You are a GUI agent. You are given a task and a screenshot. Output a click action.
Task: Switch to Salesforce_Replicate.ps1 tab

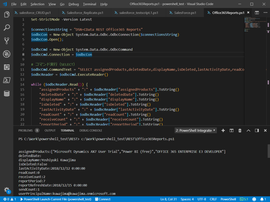[85, 13]
